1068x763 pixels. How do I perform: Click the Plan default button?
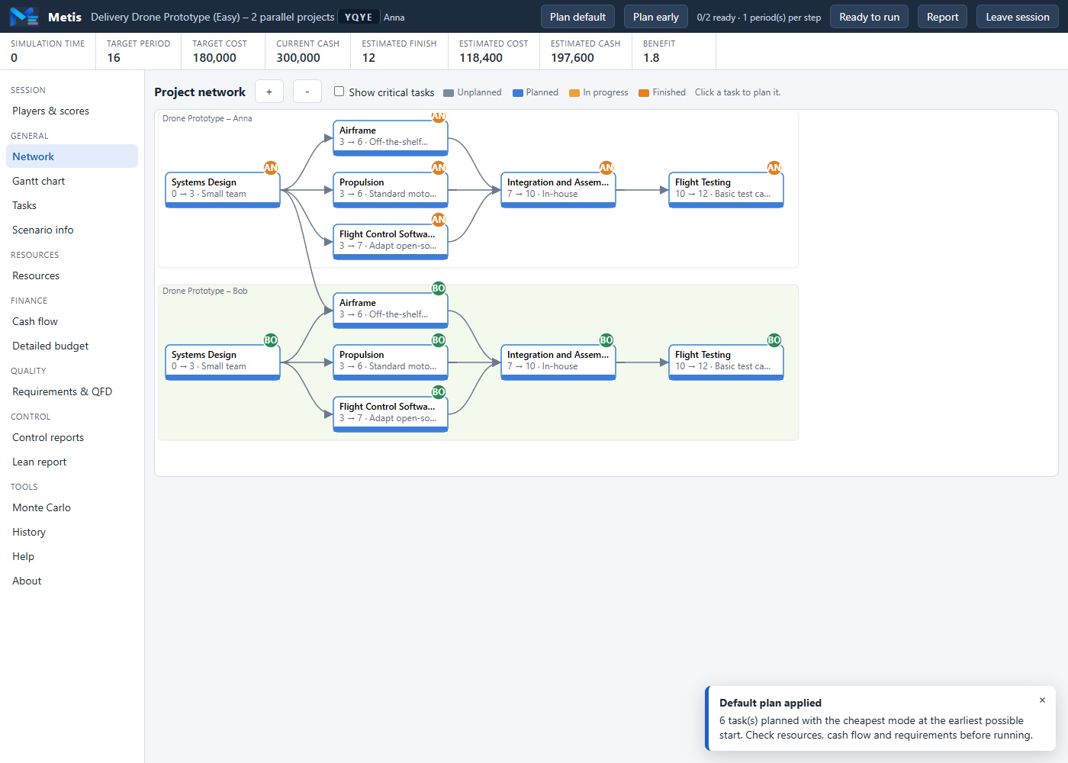click(x=577, y=17)
